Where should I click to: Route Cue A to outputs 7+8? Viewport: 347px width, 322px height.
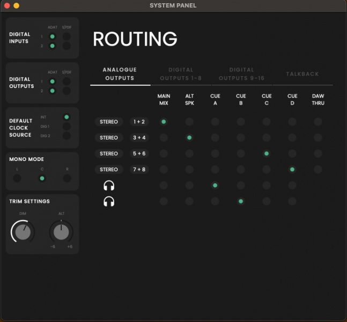pyautogui.click(x=215, y=170)
